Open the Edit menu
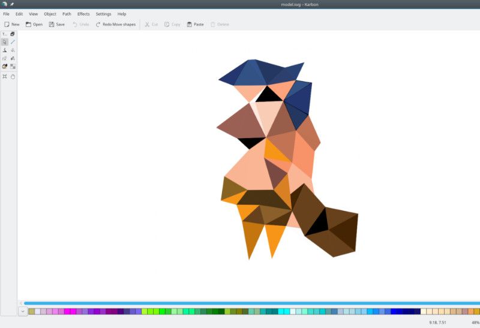Viewport: 480px width, 328px height. click(x=19, y=14)
